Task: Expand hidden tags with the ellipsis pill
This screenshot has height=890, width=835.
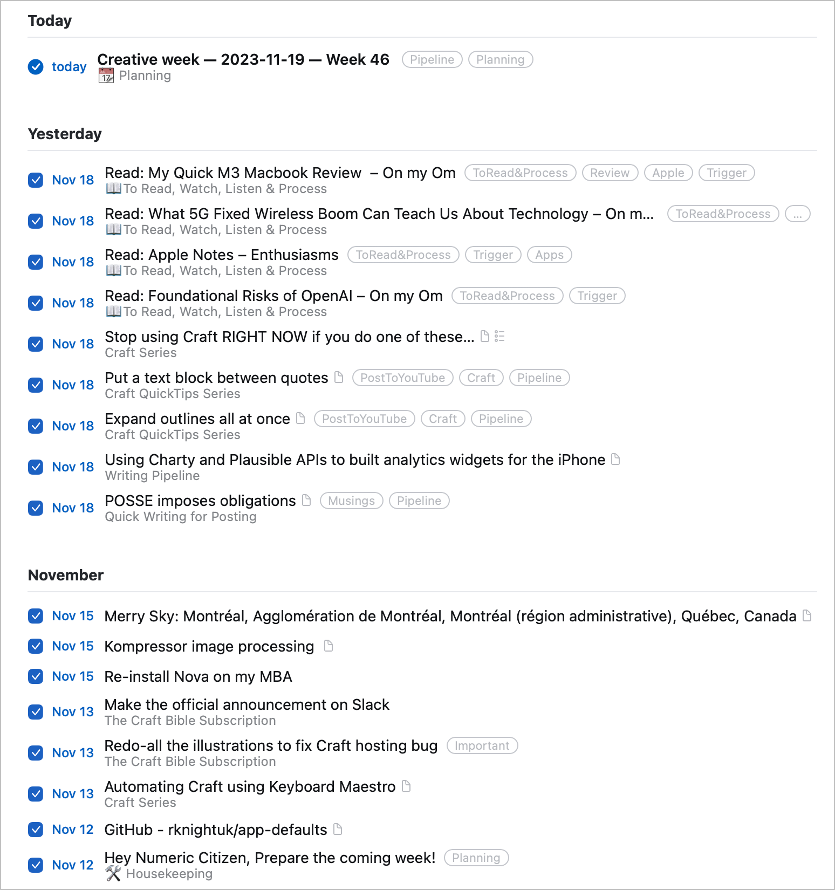Action: pos(797,214)
